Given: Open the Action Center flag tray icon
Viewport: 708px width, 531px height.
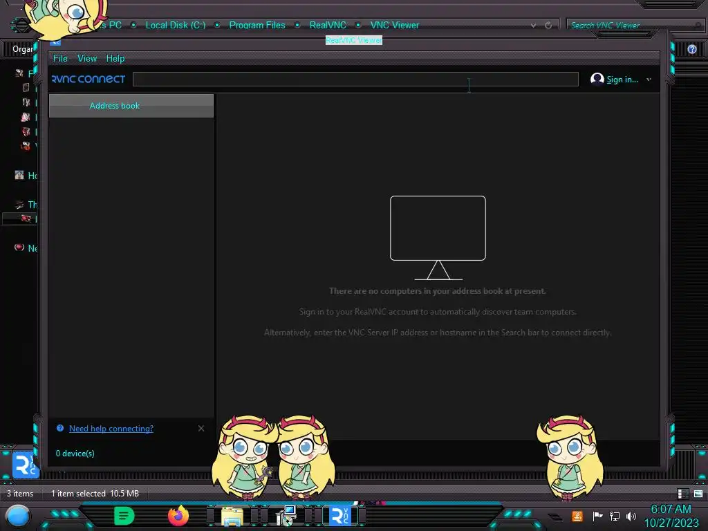Looking at the screenshot, I should (x=597, y=516).
